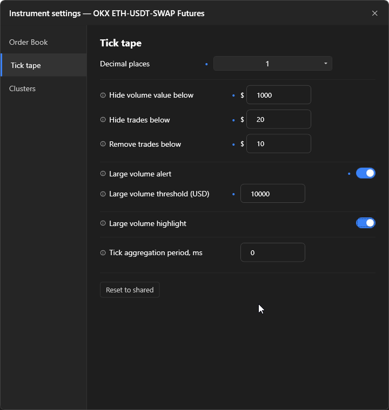Click info icon next to Large volume highlight
This screenshot has width=389, height=410.
(x=103, y=223)
